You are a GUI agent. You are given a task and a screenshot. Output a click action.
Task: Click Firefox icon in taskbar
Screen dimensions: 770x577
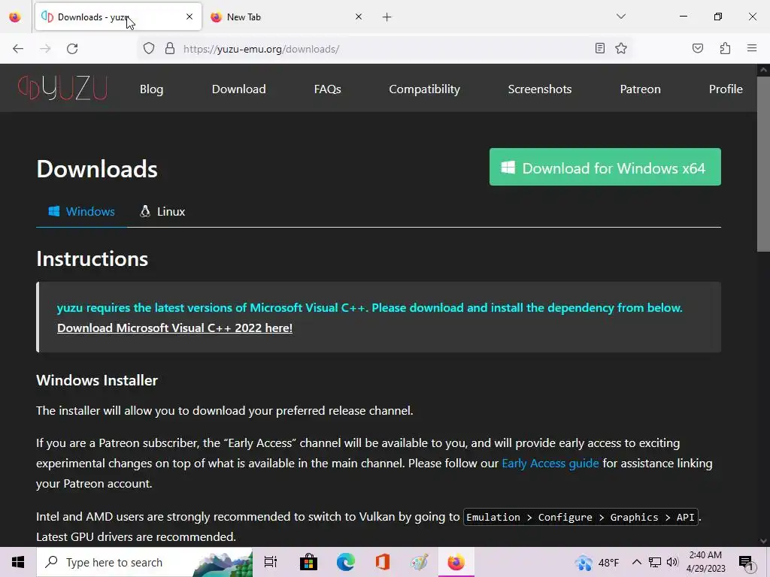(456, 562)
